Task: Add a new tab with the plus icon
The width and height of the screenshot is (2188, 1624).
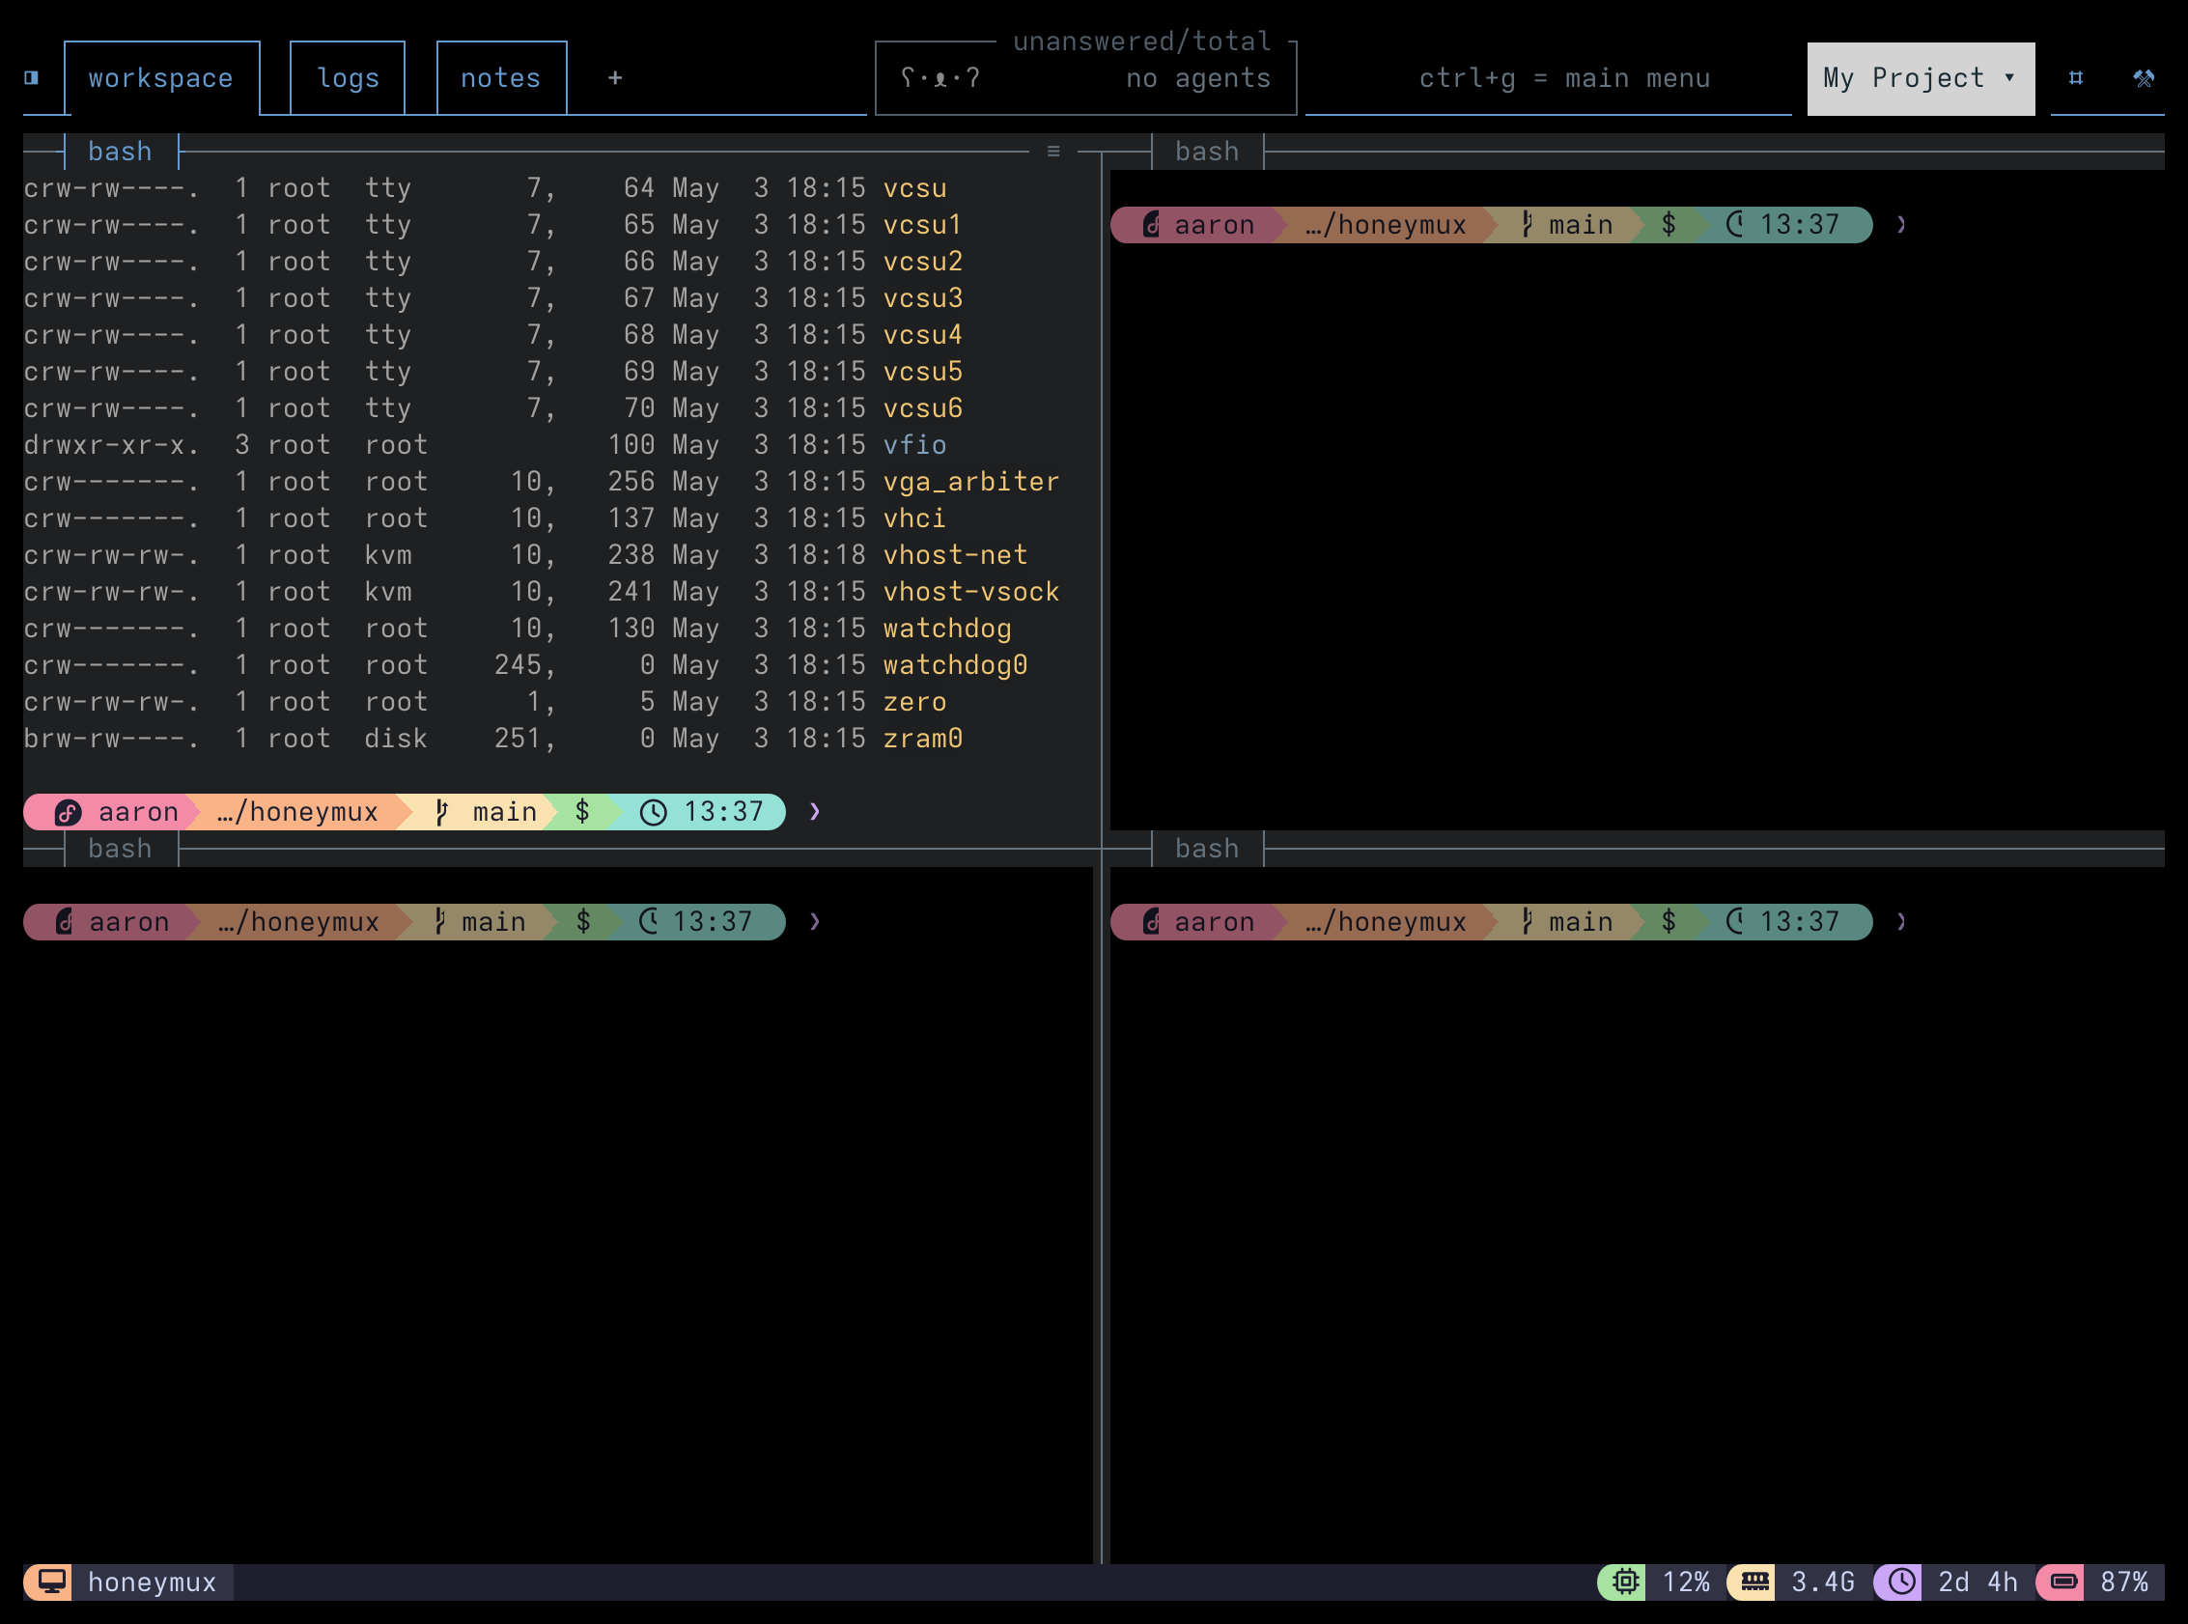Action: coord(615,77)
